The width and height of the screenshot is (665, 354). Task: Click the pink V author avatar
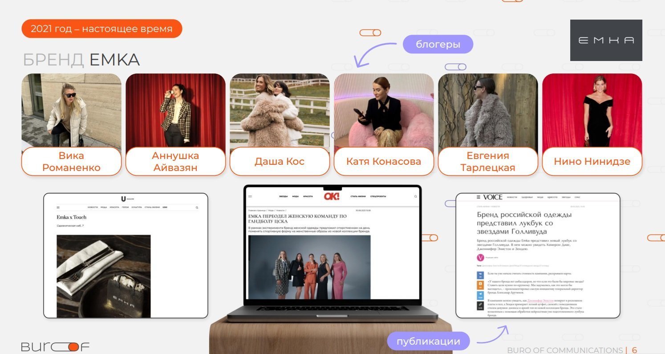coord(480,257)
